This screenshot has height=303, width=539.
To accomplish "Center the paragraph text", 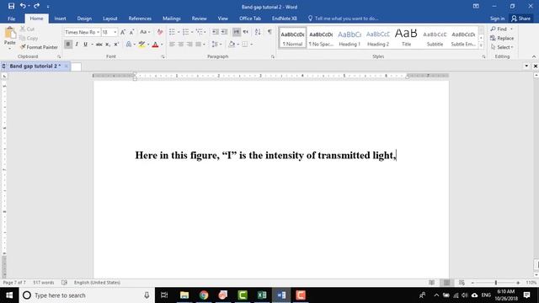I will (181, 45).
